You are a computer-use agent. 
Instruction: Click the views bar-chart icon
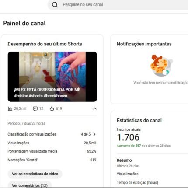(x=10, y=108)
